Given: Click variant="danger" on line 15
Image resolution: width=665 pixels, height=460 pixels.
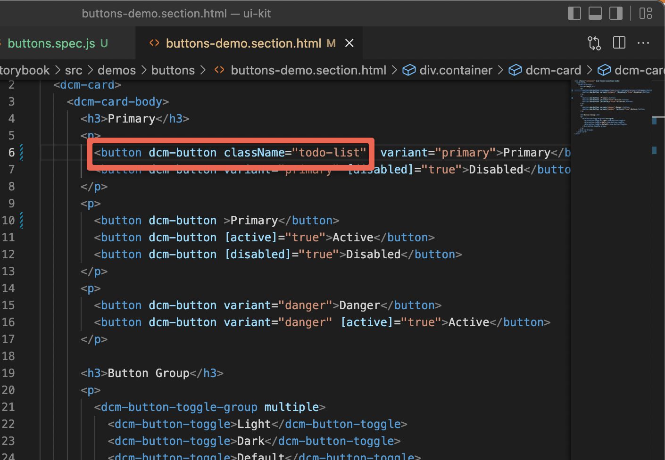Looking at the screenshot, I should pos(278,305).
